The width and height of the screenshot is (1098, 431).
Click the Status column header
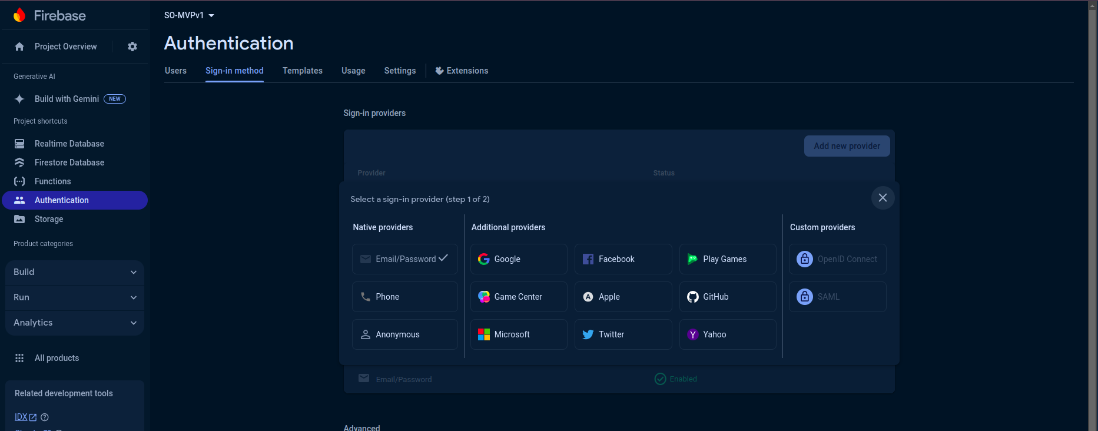[x=664, y=173]
